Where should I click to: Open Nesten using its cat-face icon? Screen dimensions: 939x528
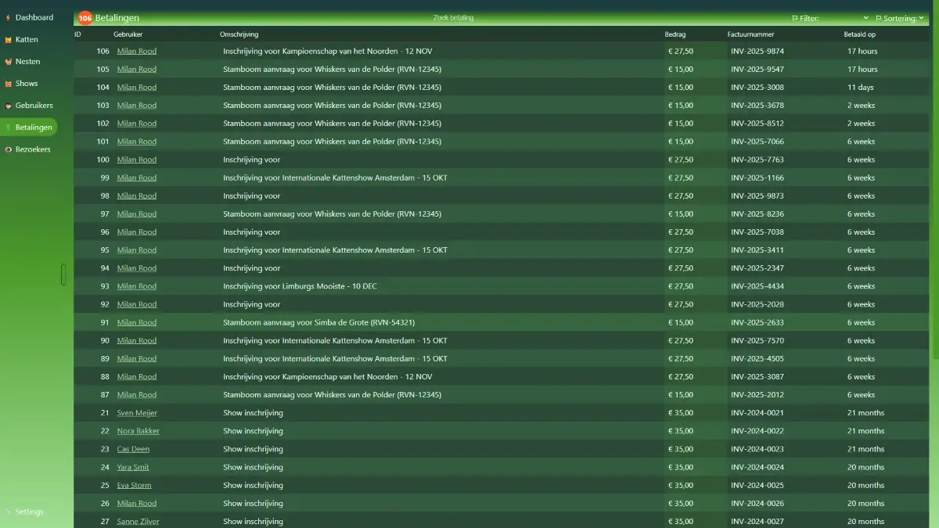[8, 61]
